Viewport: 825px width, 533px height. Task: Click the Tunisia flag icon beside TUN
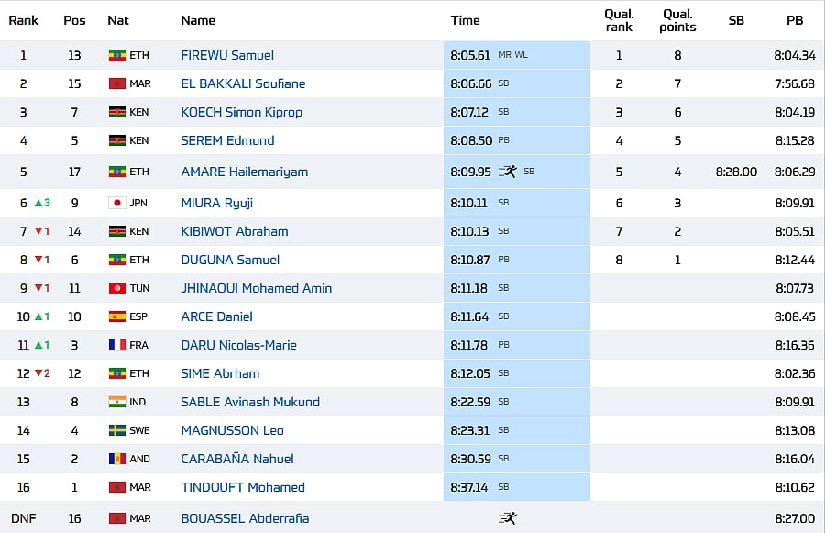[116, 288]
